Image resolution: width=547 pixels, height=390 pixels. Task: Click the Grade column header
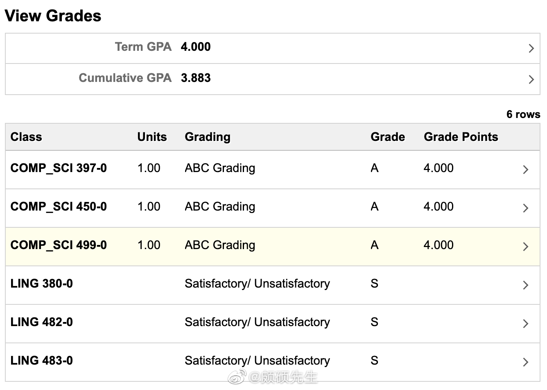387,137
